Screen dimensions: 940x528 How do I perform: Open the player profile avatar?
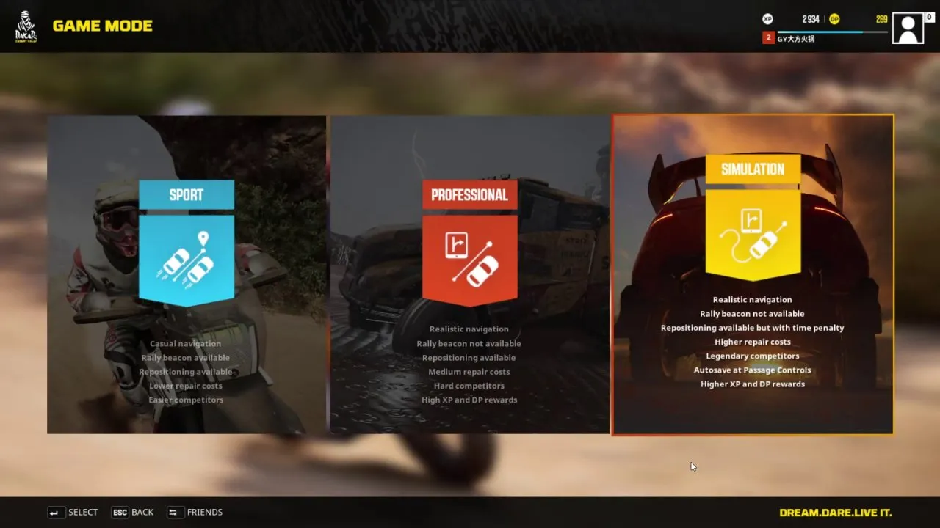click(x=908, y=28)
